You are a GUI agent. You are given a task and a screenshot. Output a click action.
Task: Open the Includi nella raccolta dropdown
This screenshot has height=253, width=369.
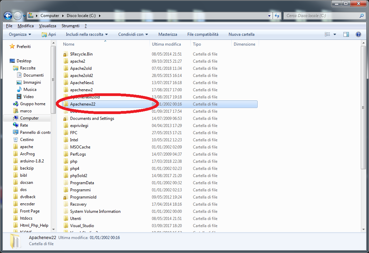click(87, 34)
